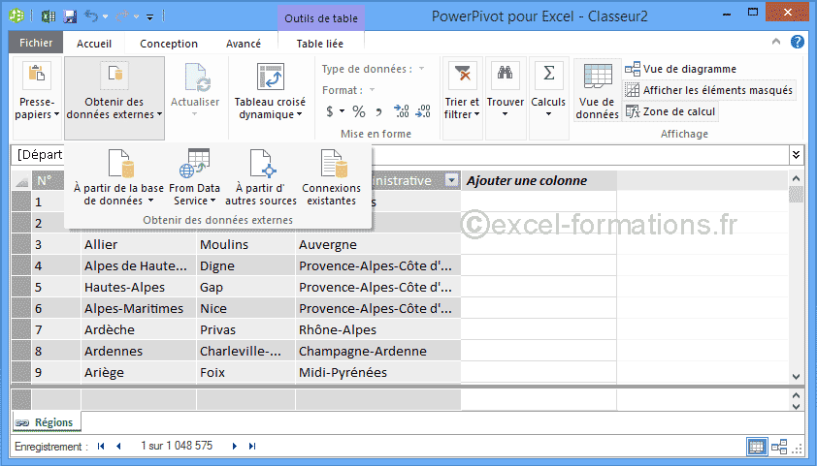Open the Presse-papiers clipboard menu
This screenshot has width=817, height=466.
37,98
